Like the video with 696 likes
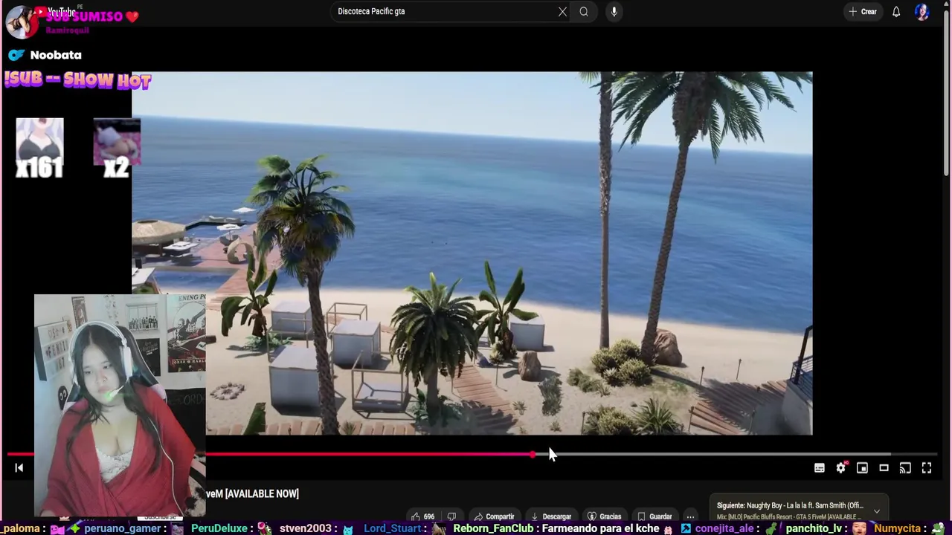 [424, 516]
